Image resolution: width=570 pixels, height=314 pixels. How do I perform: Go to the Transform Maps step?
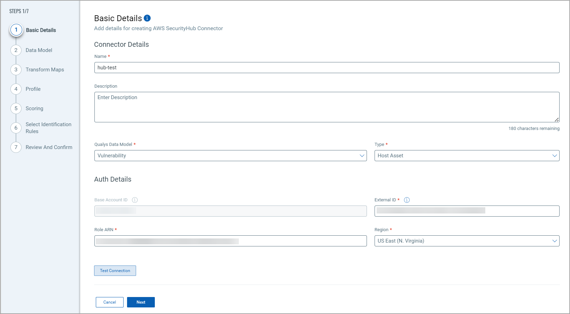pos(45,70)
